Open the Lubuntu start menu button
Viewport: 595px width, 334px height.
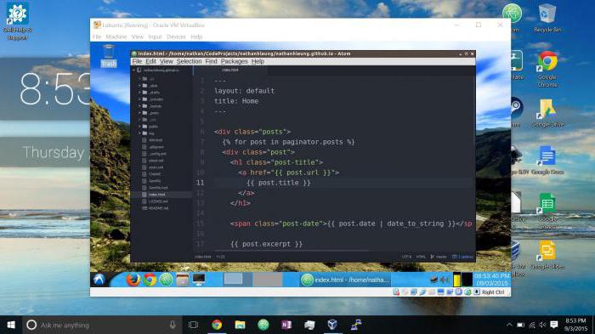(x=99, y=280)
